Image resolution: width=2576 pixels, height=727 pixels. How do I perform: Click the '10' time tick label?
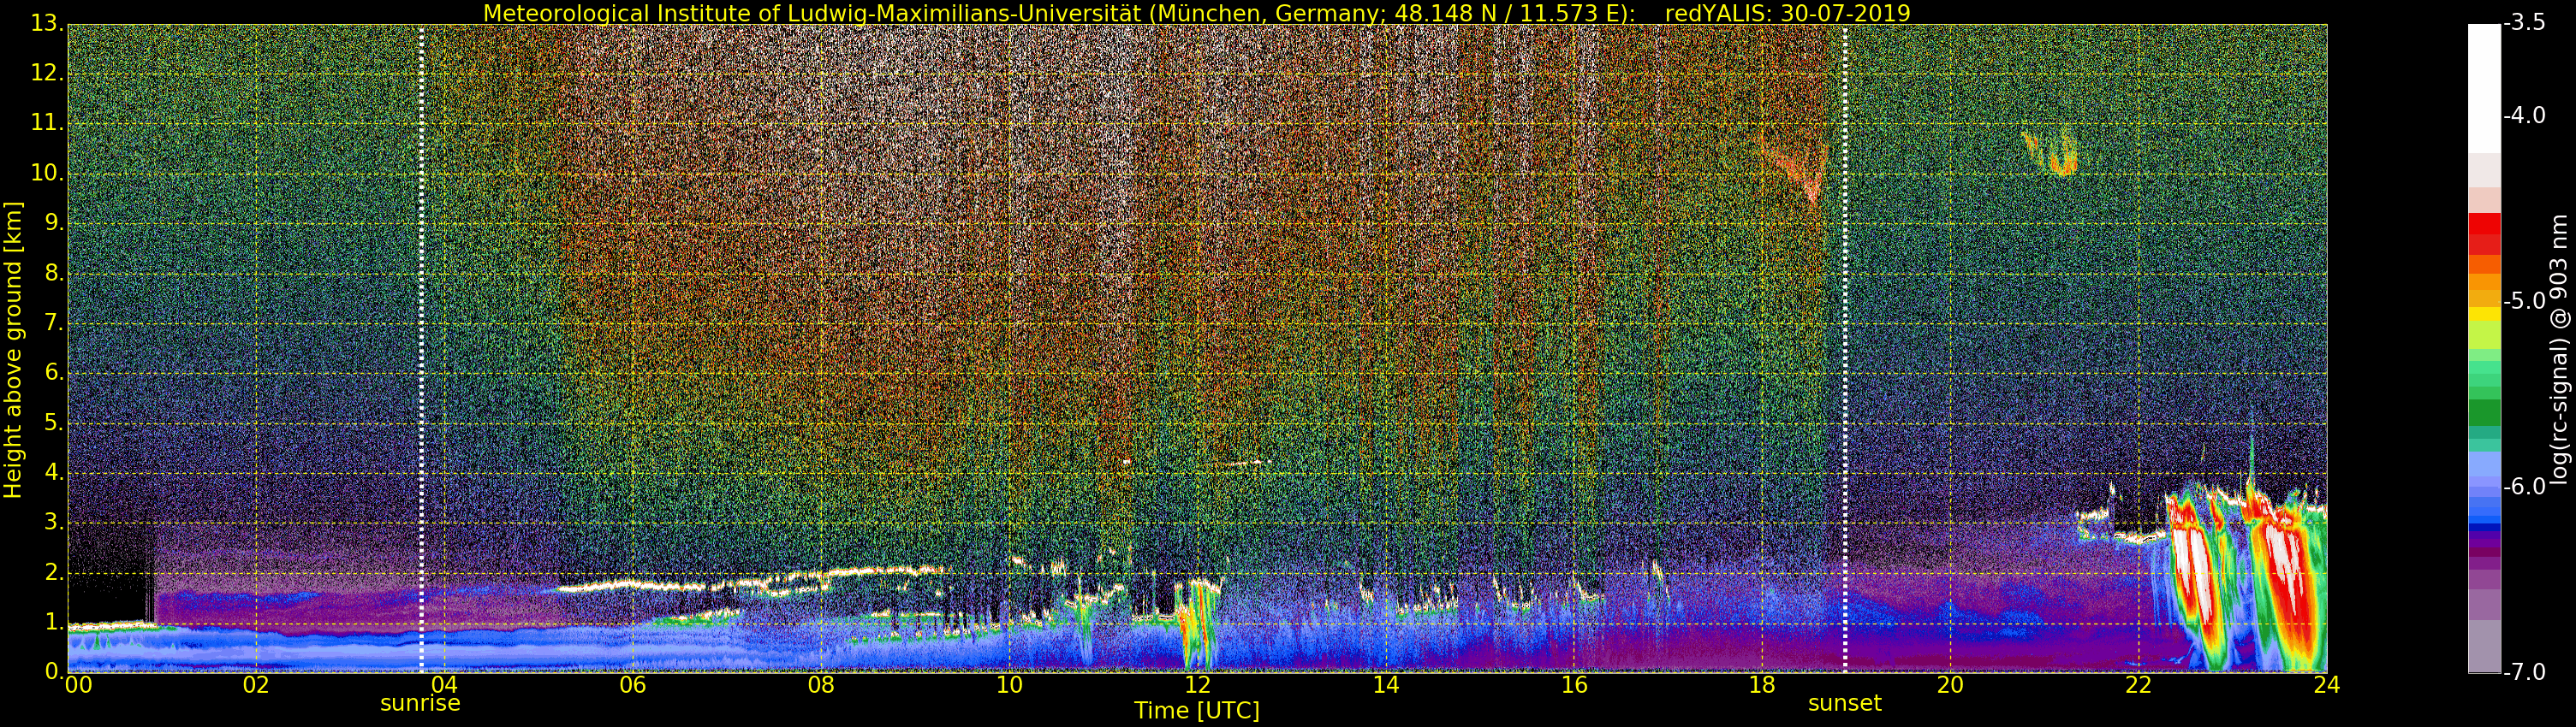[1009, 685]
